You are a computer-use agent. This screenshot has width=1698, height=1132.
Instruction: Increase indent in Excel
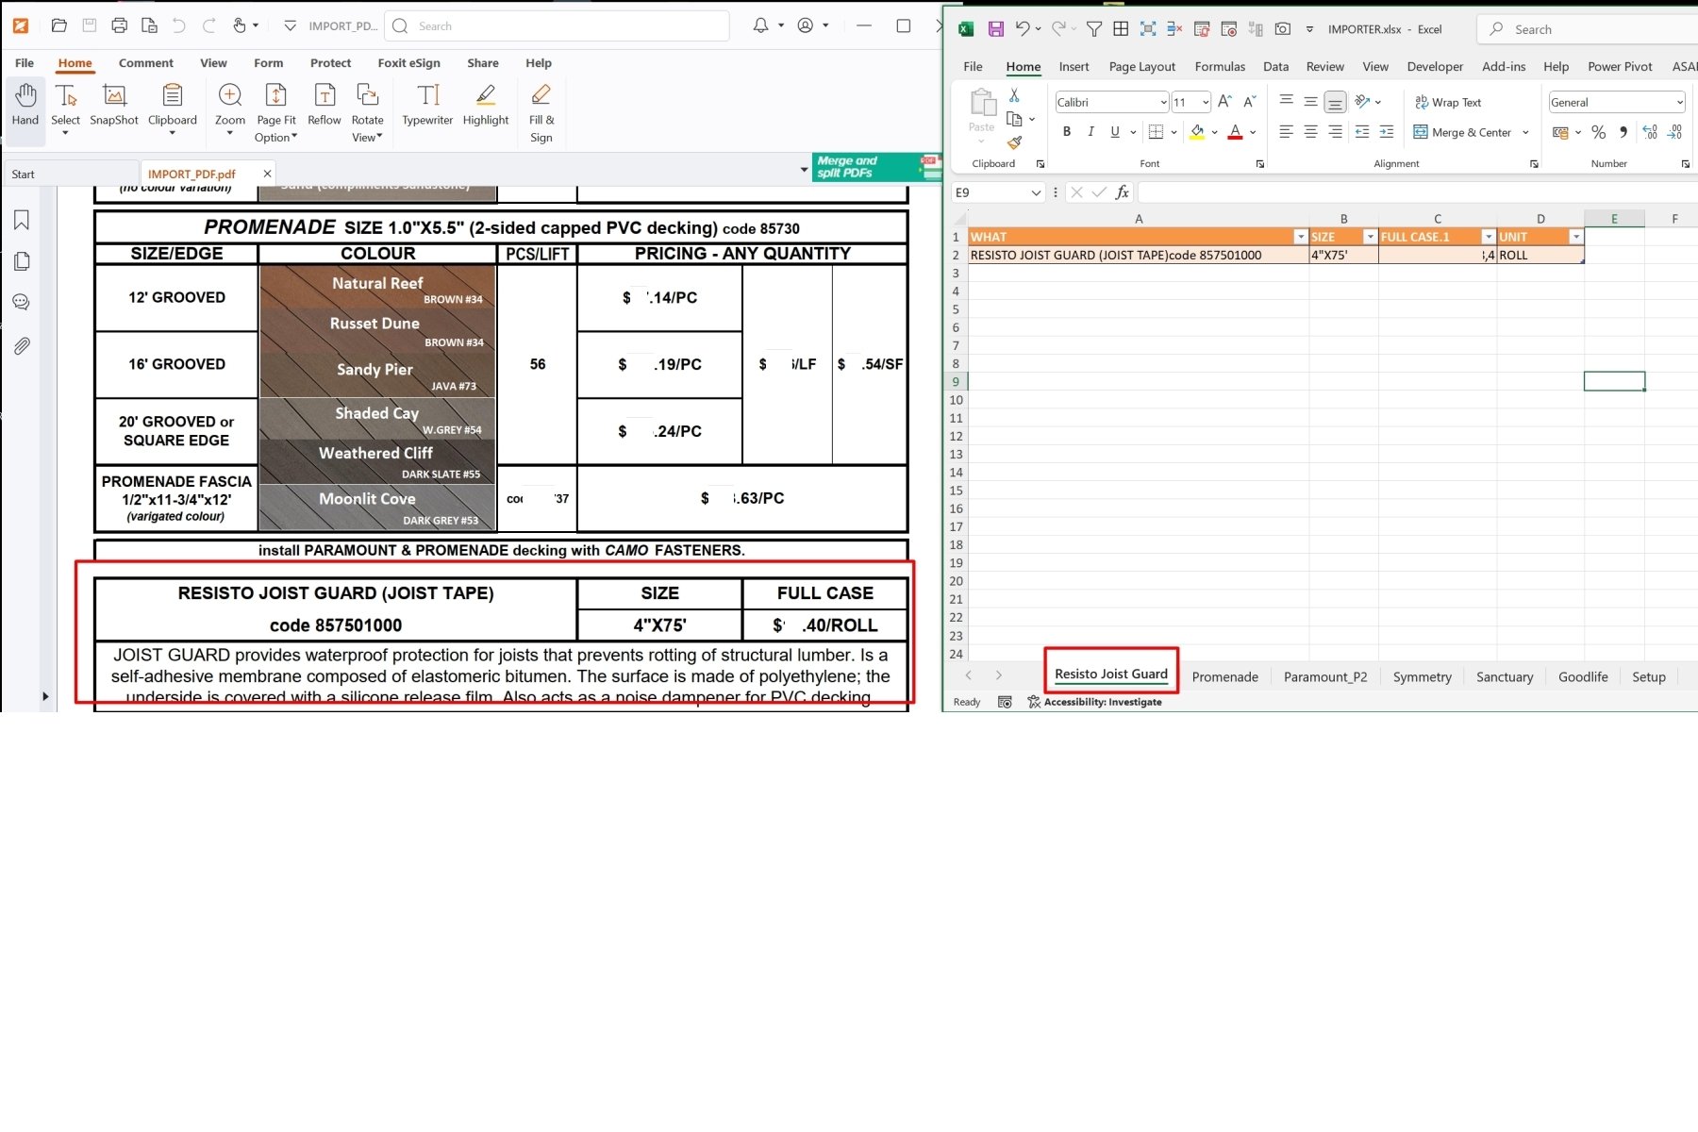[x=1387, y=132]
